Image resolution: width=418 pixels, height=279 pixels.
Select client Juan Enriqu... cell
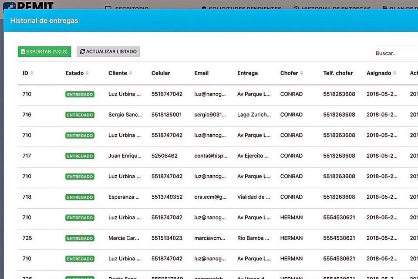click(125, 156)
